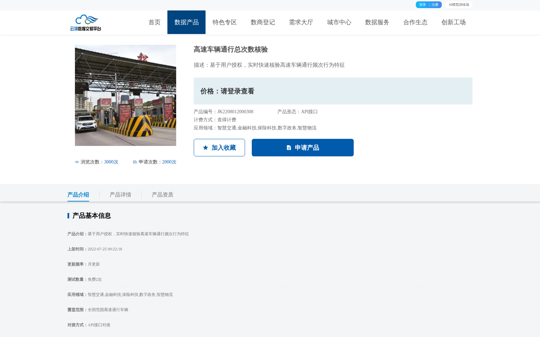Click the 产品基本信息 heading
This screenshot has width=540, height=337.
(x=91, y=216)
